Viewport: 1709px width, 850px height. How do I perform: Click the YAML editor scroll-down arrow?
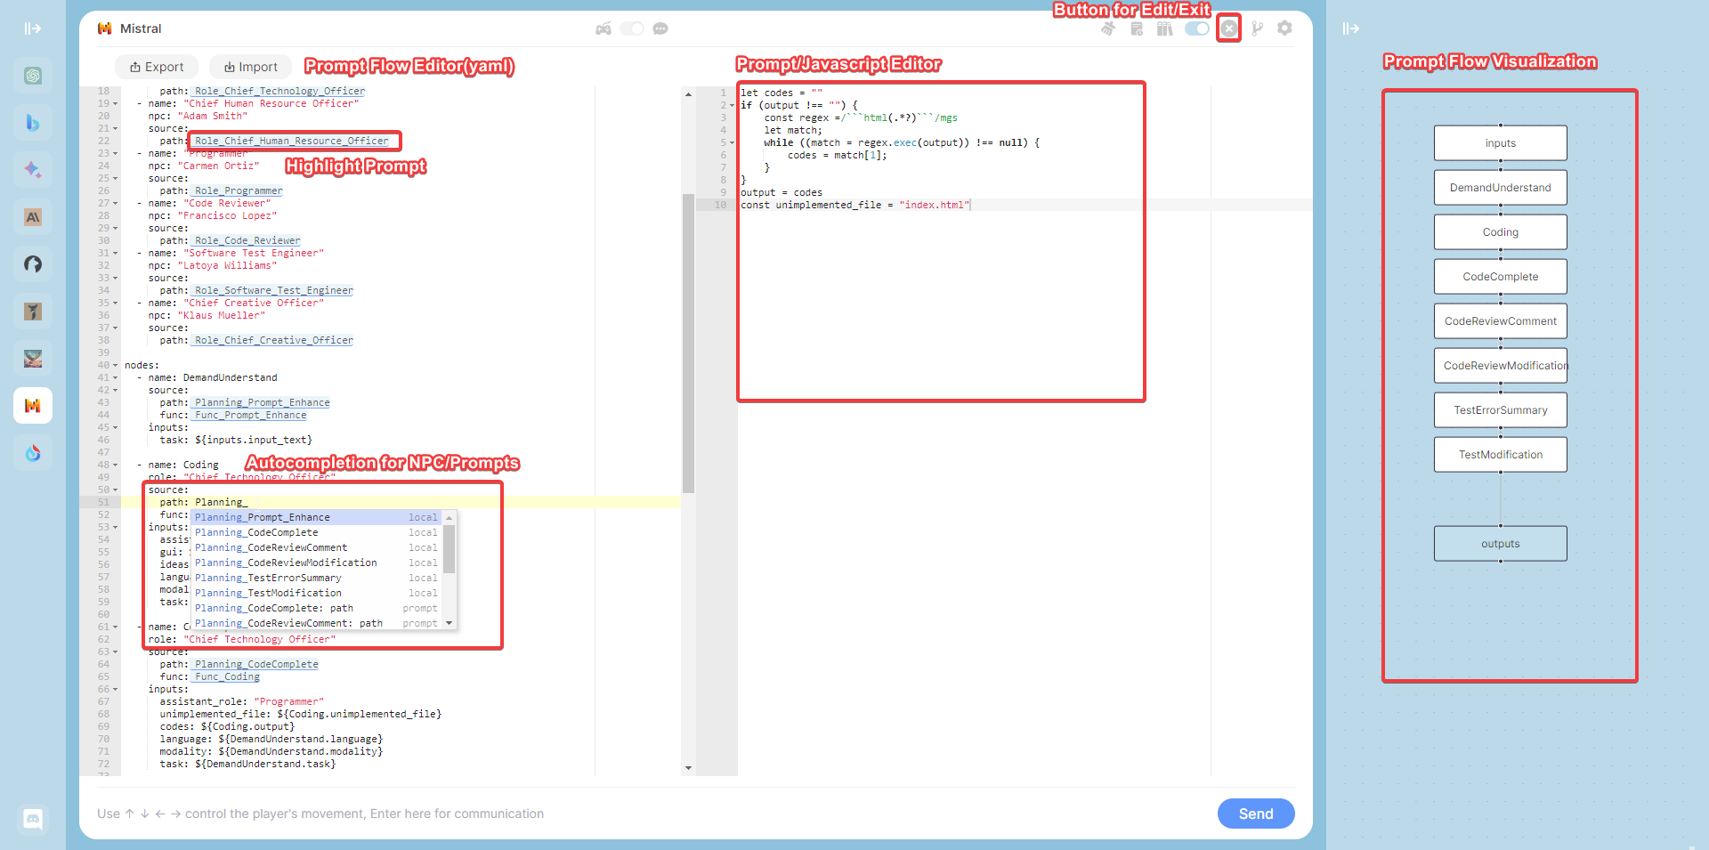click(688, 768)
